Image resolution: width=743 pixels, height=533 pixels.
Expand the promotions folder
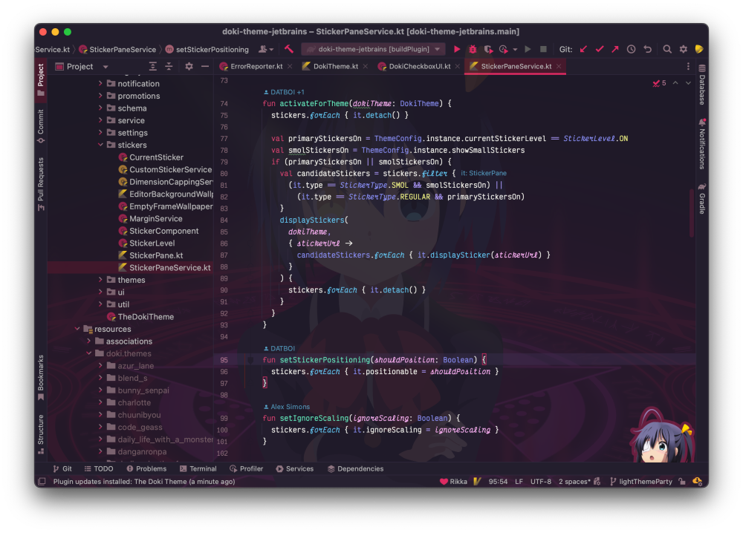click(x=100, y=96)
